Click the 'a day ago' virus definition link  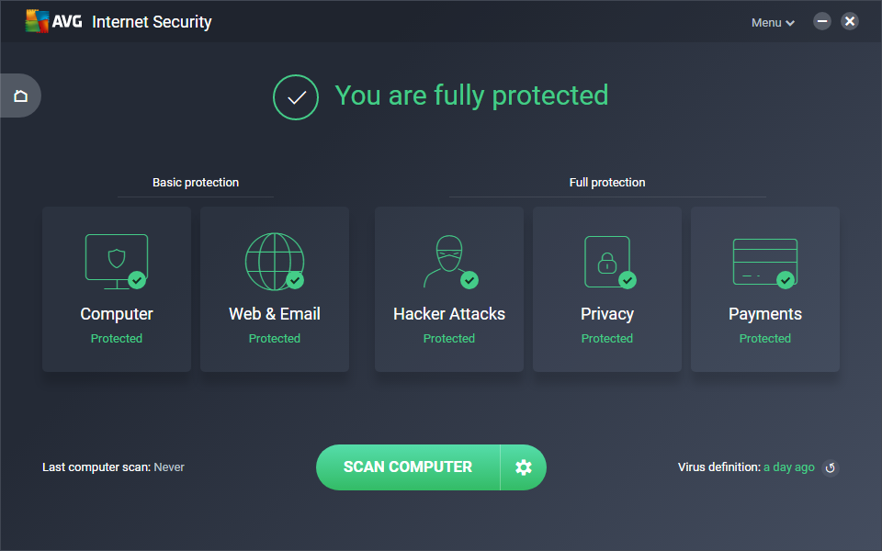point(789,467)
